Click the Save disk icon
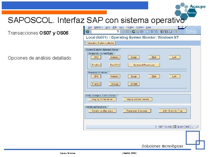The height and width of the screenshot is (157, 210). (x=127, y=32)
